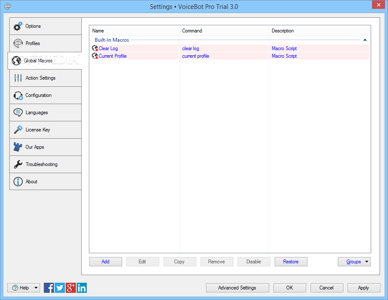Switch to the Profiles tab
This screenshot has height=300, width=388.
coord(45,43)
